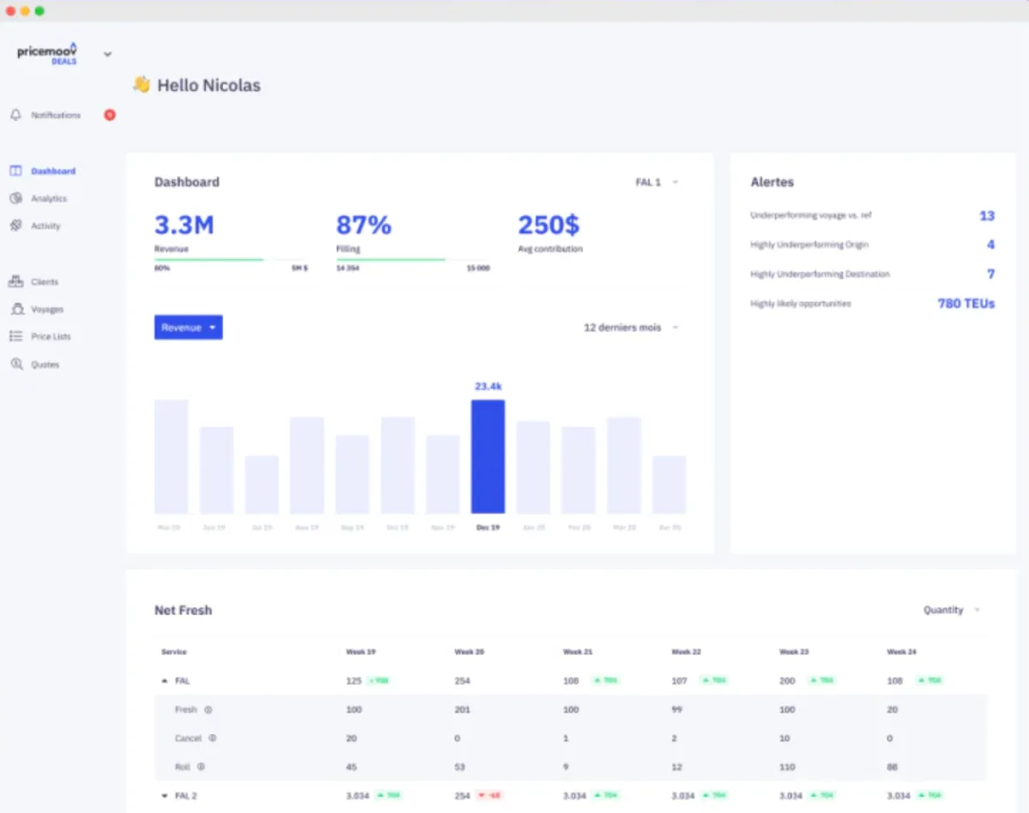The image size is (1029, 813).
Task: Select the Nov 19 bar in chart
Action: click(442, 474)
